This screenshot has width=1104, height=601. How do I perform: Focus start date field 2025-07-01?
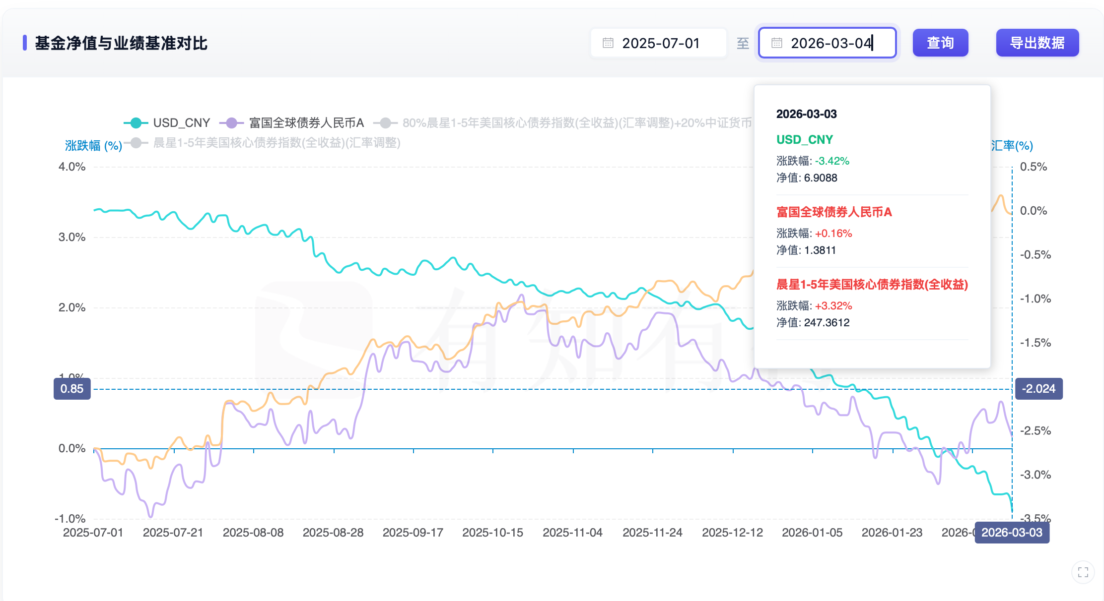[x=661, y=43]
